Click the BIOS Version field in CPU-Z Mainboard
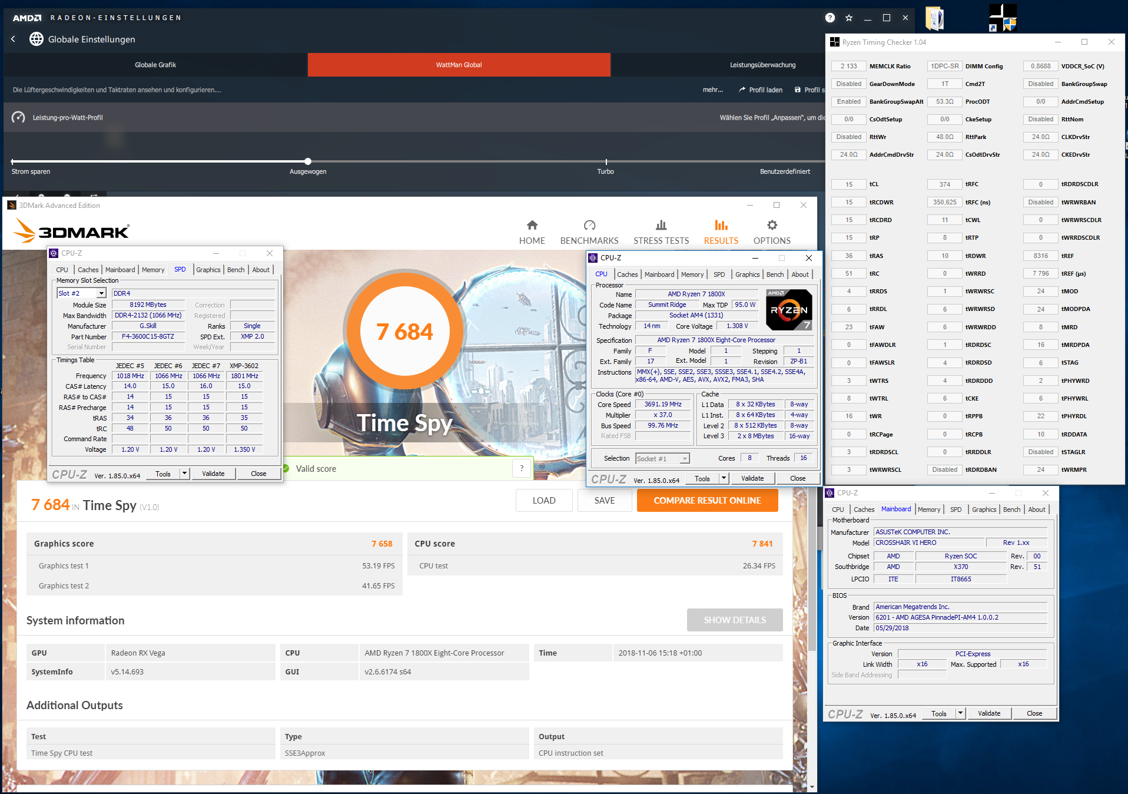 960,617
